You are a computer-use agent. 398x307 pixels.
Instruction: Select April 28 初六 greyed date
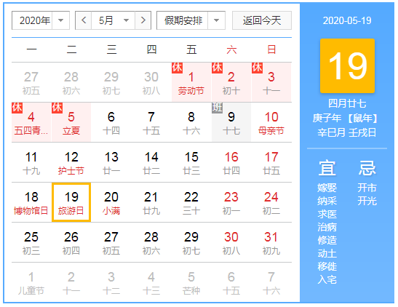(x=71, y=82)
